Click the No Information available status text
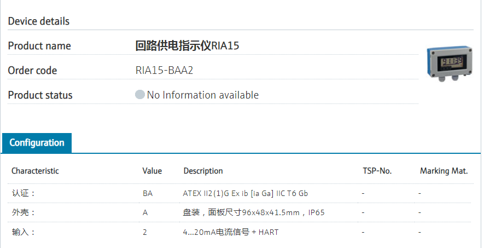Screen dimensions: 484x248 click(x=202, y=95)
